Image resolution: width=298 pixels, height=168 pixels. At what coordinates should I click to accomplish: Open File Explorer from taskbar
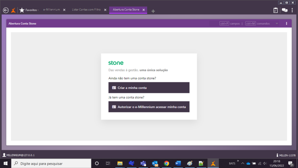click(120, 163)
